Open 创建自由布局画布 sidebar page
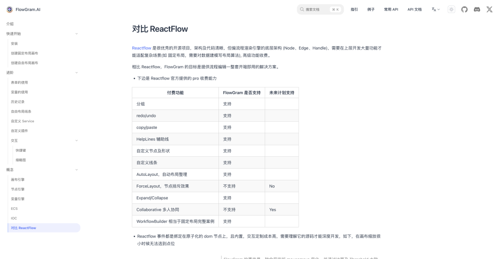This screenshot has width=501, height=259. click(25, 63)
